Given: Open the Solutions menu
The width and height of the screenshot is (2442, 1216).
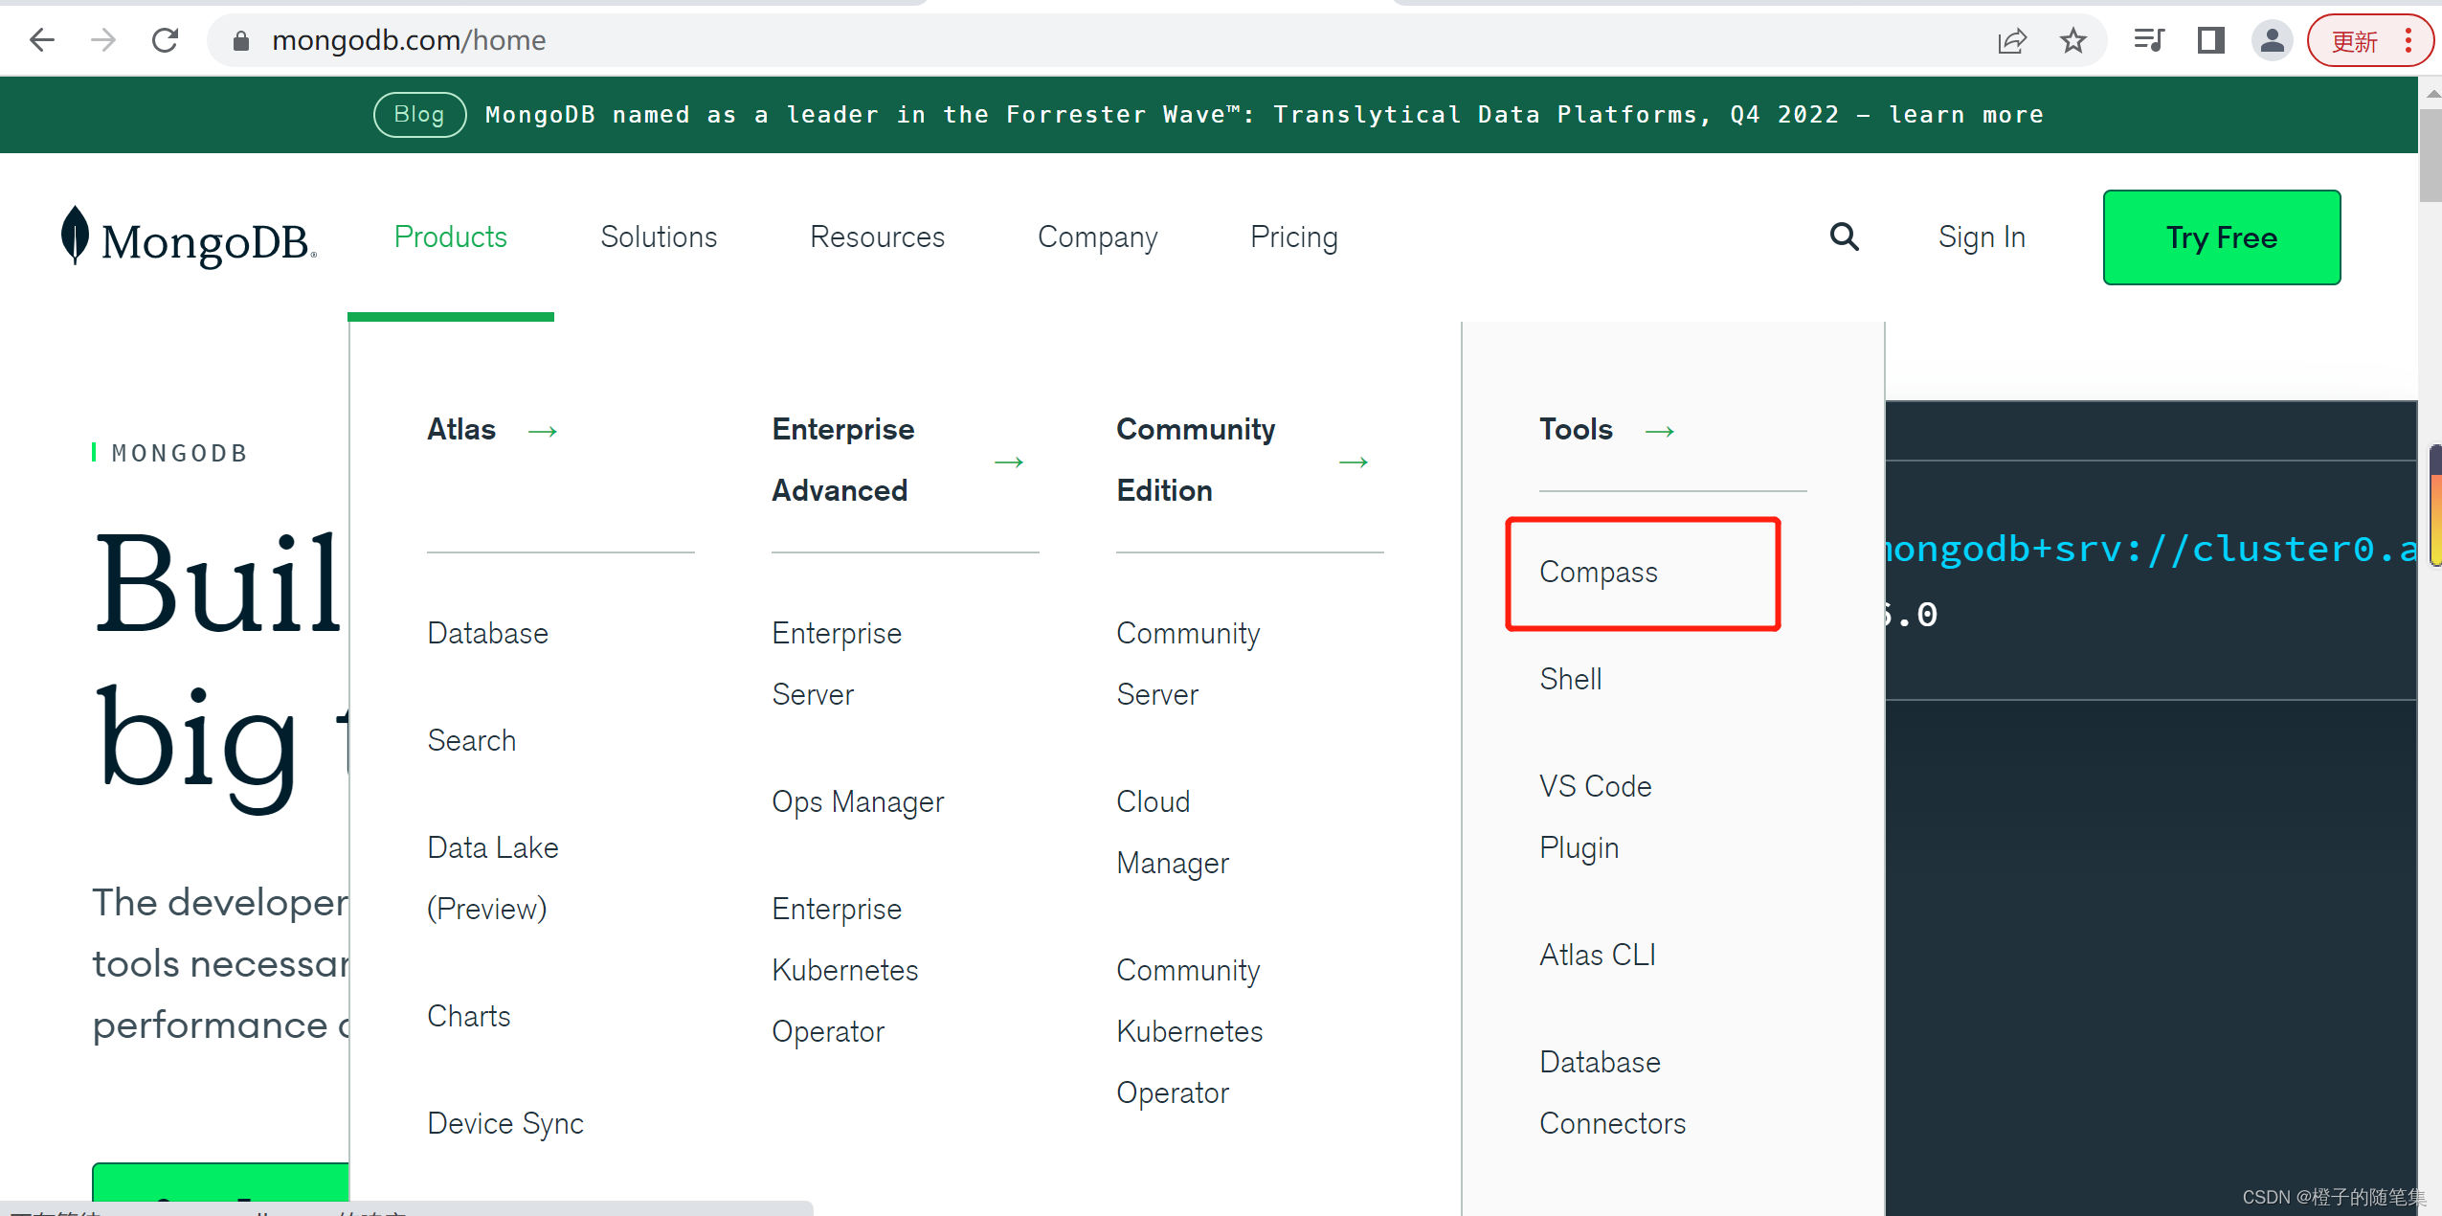Looking at the screenshot, I should [x=659, y=236].
